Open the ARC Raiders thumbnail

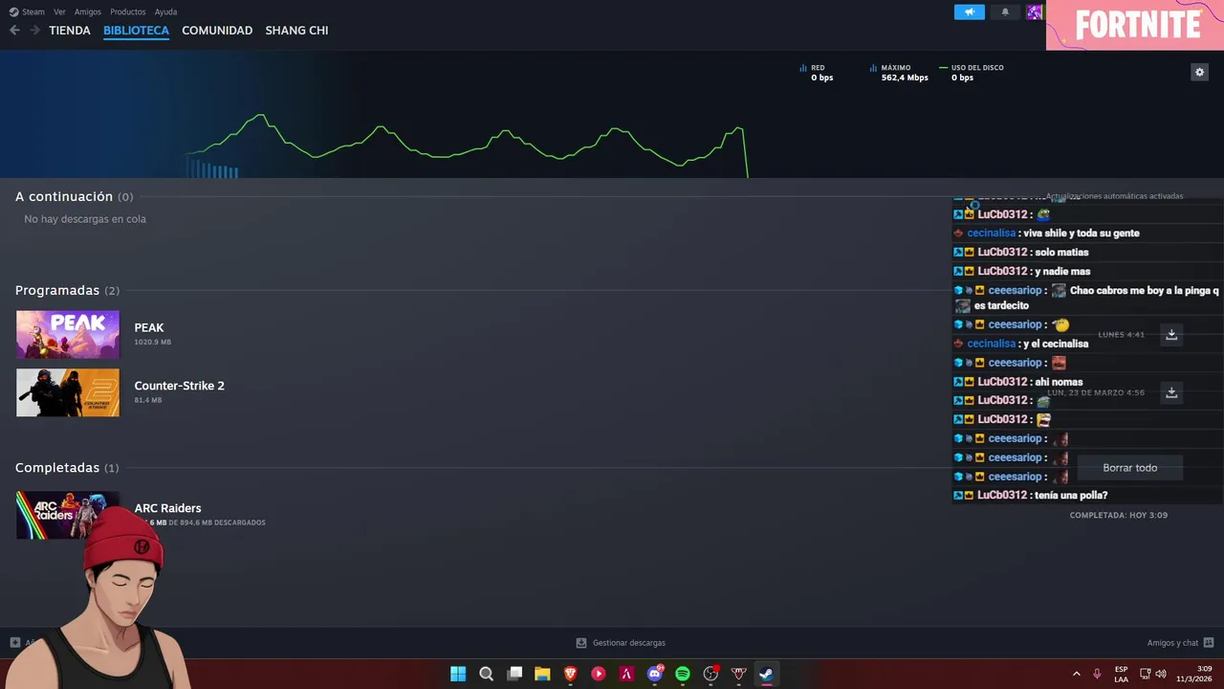(x=68, y=515)
